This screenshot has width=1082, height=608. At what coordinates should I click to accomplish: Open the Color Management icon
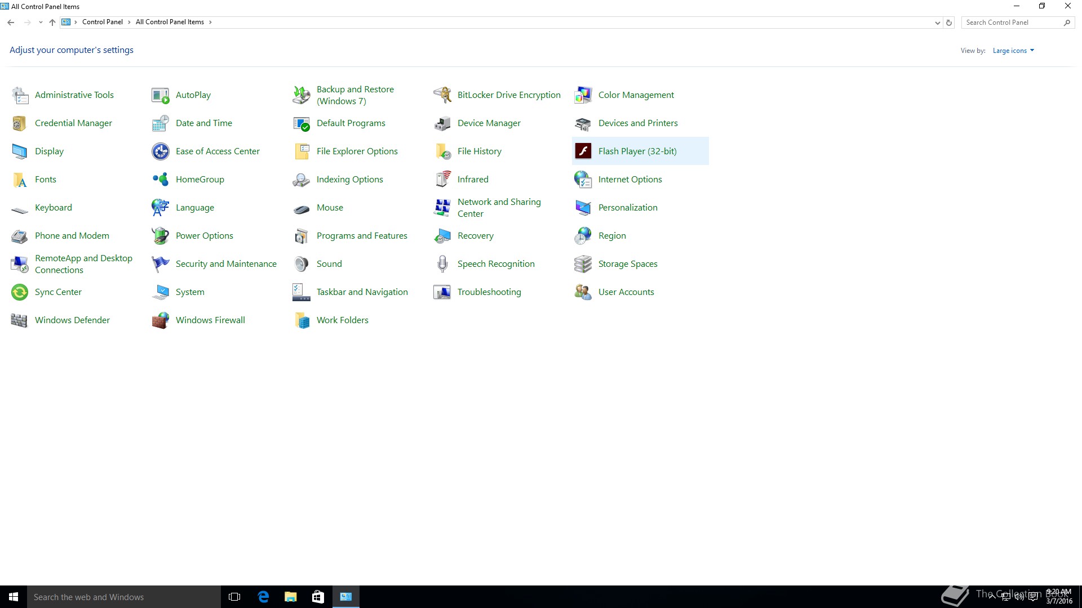coord(583,95)
